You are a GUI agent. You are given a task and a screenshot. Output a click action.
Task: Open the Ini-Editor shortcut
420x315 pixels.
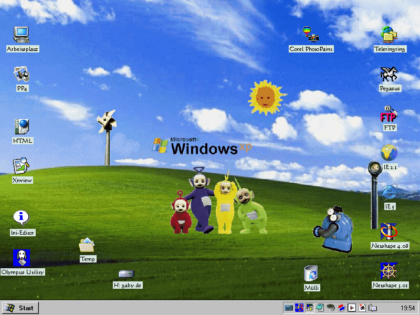pyautogui.click(x=22, y=218)
